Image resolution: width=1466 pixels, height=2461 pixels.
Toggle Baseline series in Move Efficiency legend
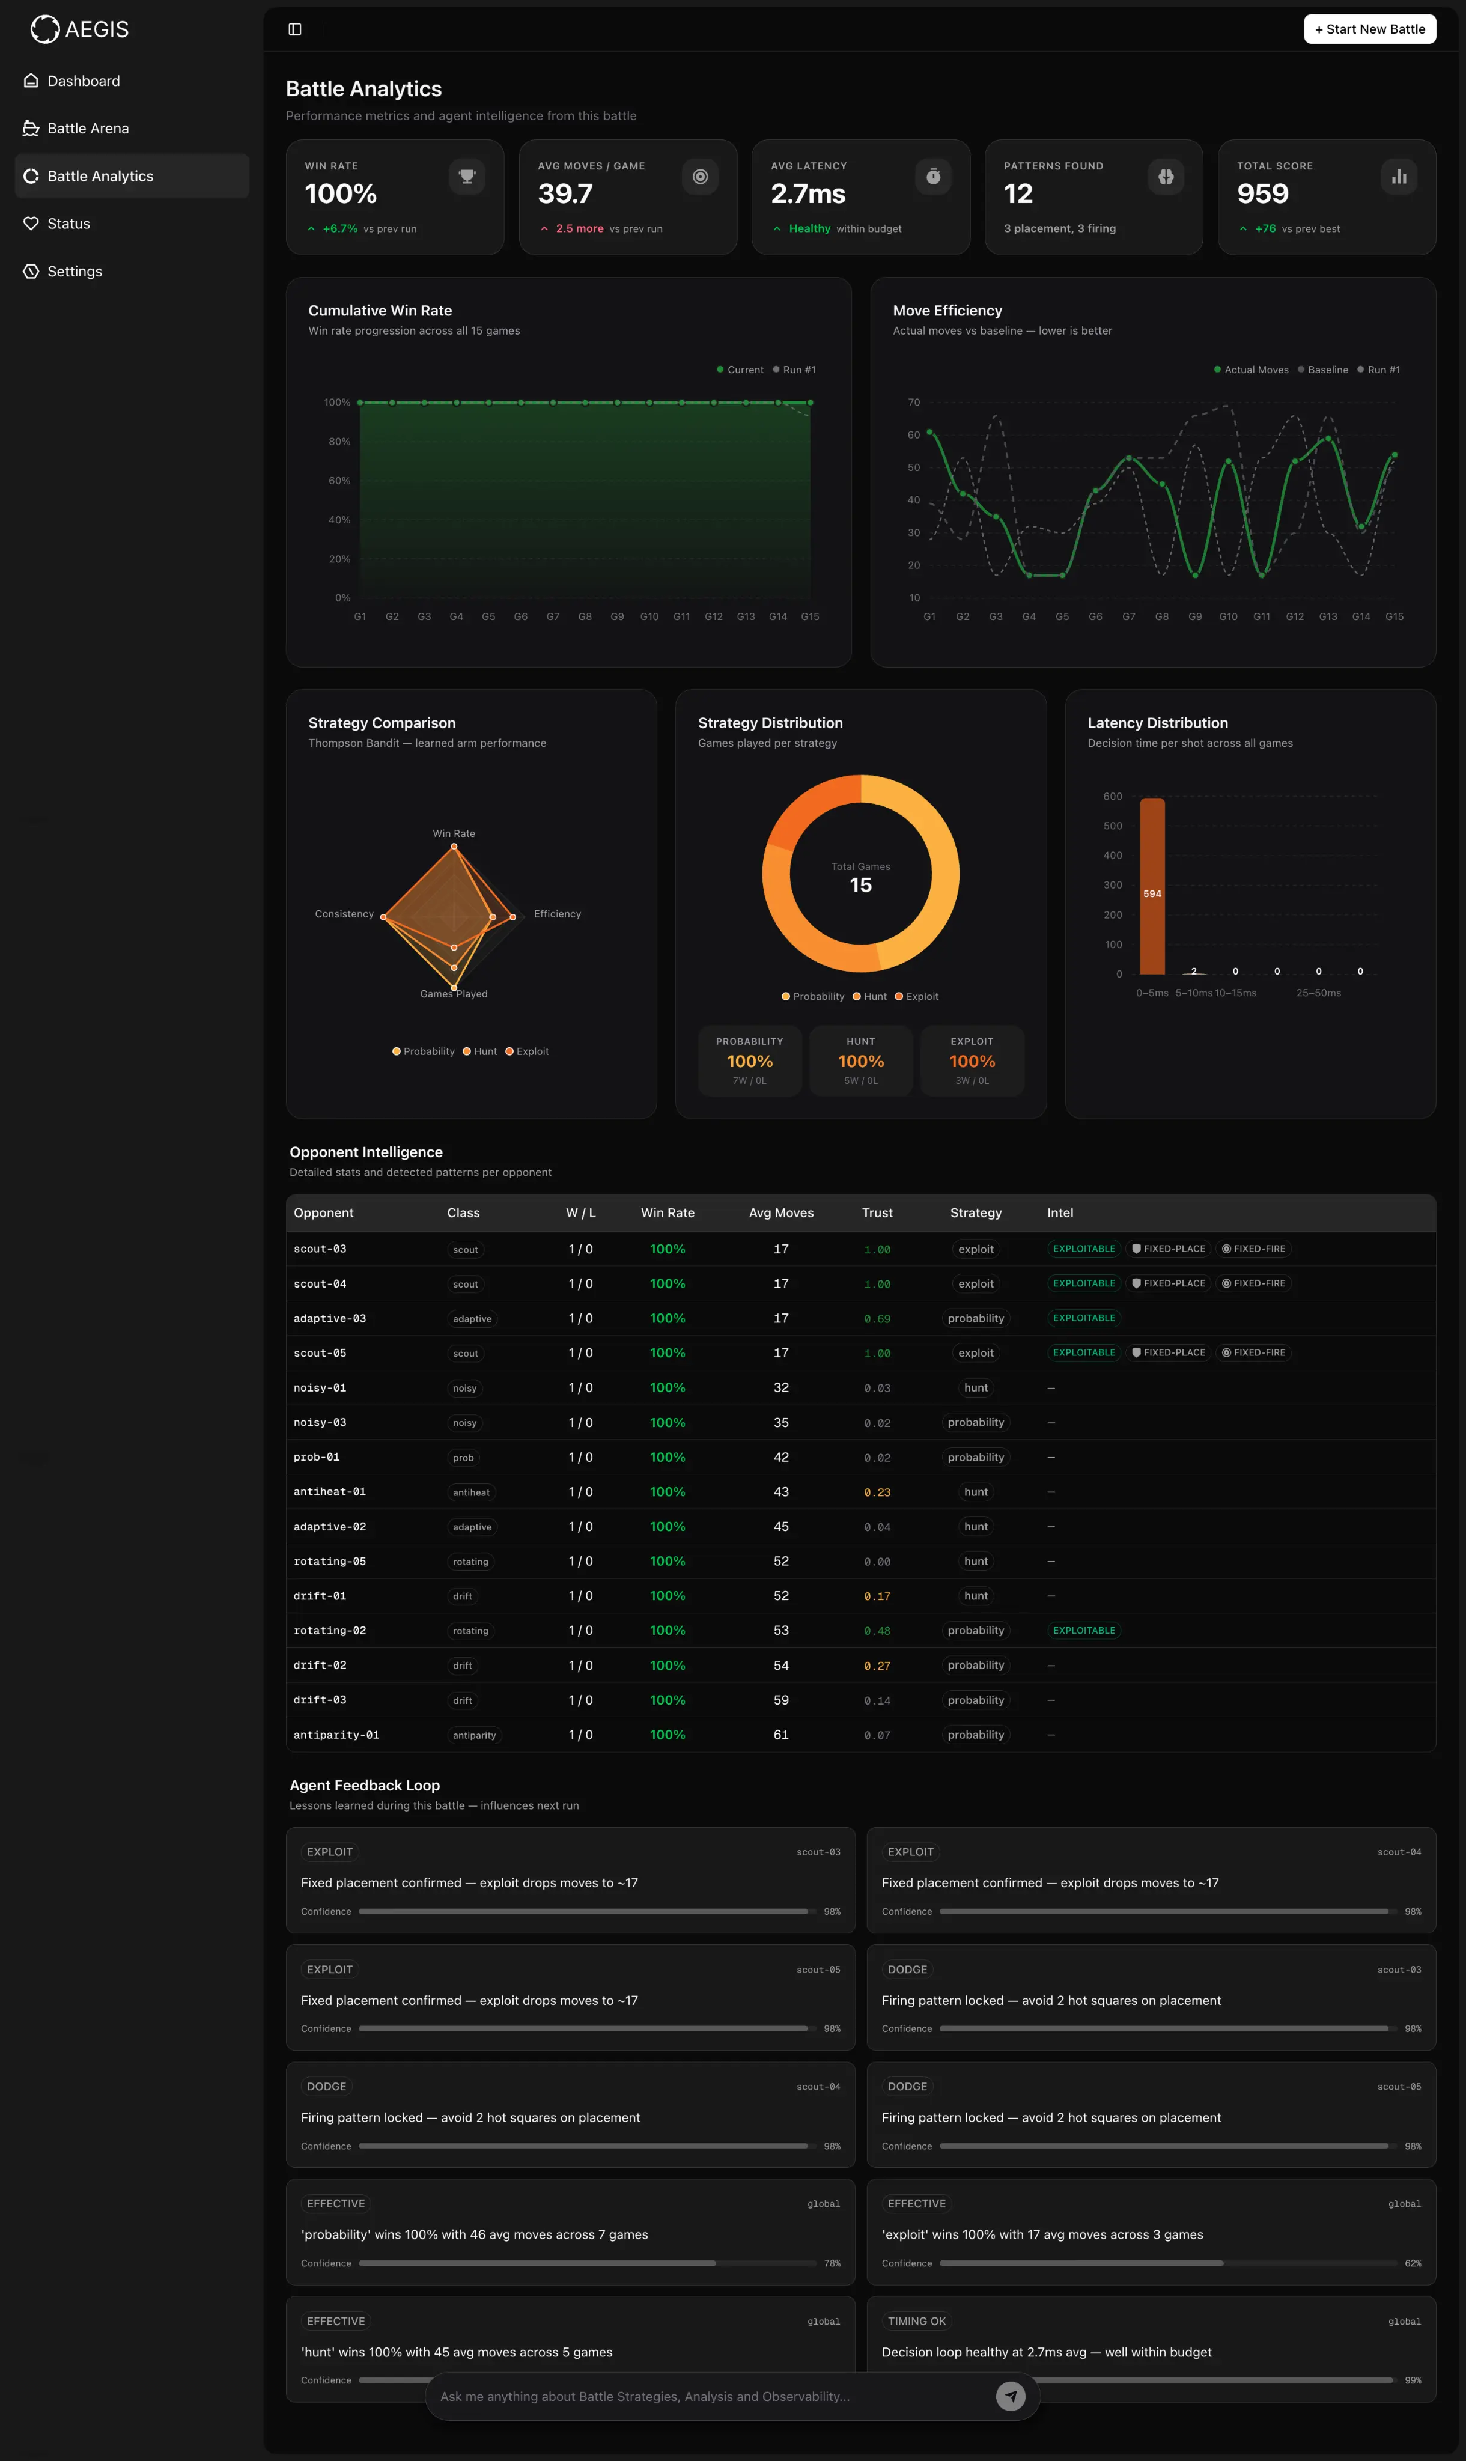click(1323, 370)
